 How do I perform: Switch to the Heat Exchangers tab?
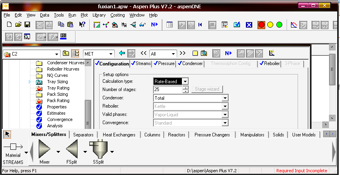click(119, 135)
